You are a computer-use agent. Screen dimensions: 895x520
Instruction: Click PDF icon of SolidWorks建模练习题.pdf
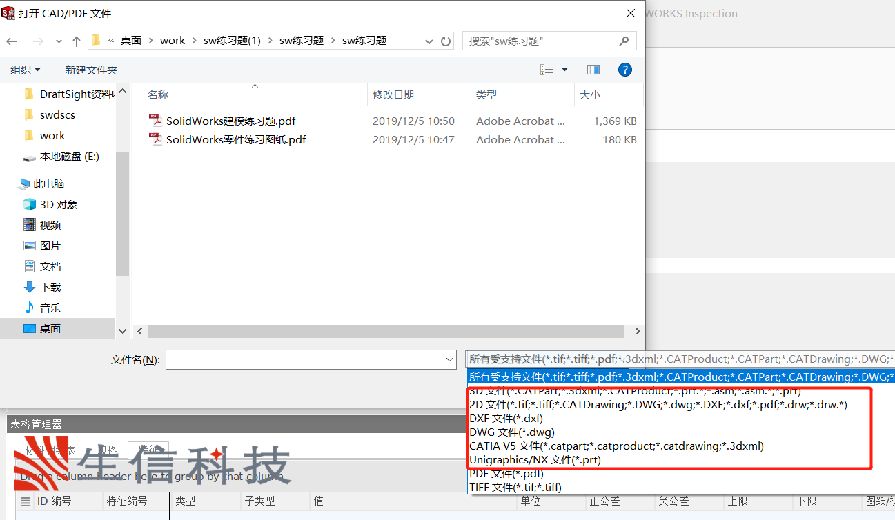[x=155, y=121]
